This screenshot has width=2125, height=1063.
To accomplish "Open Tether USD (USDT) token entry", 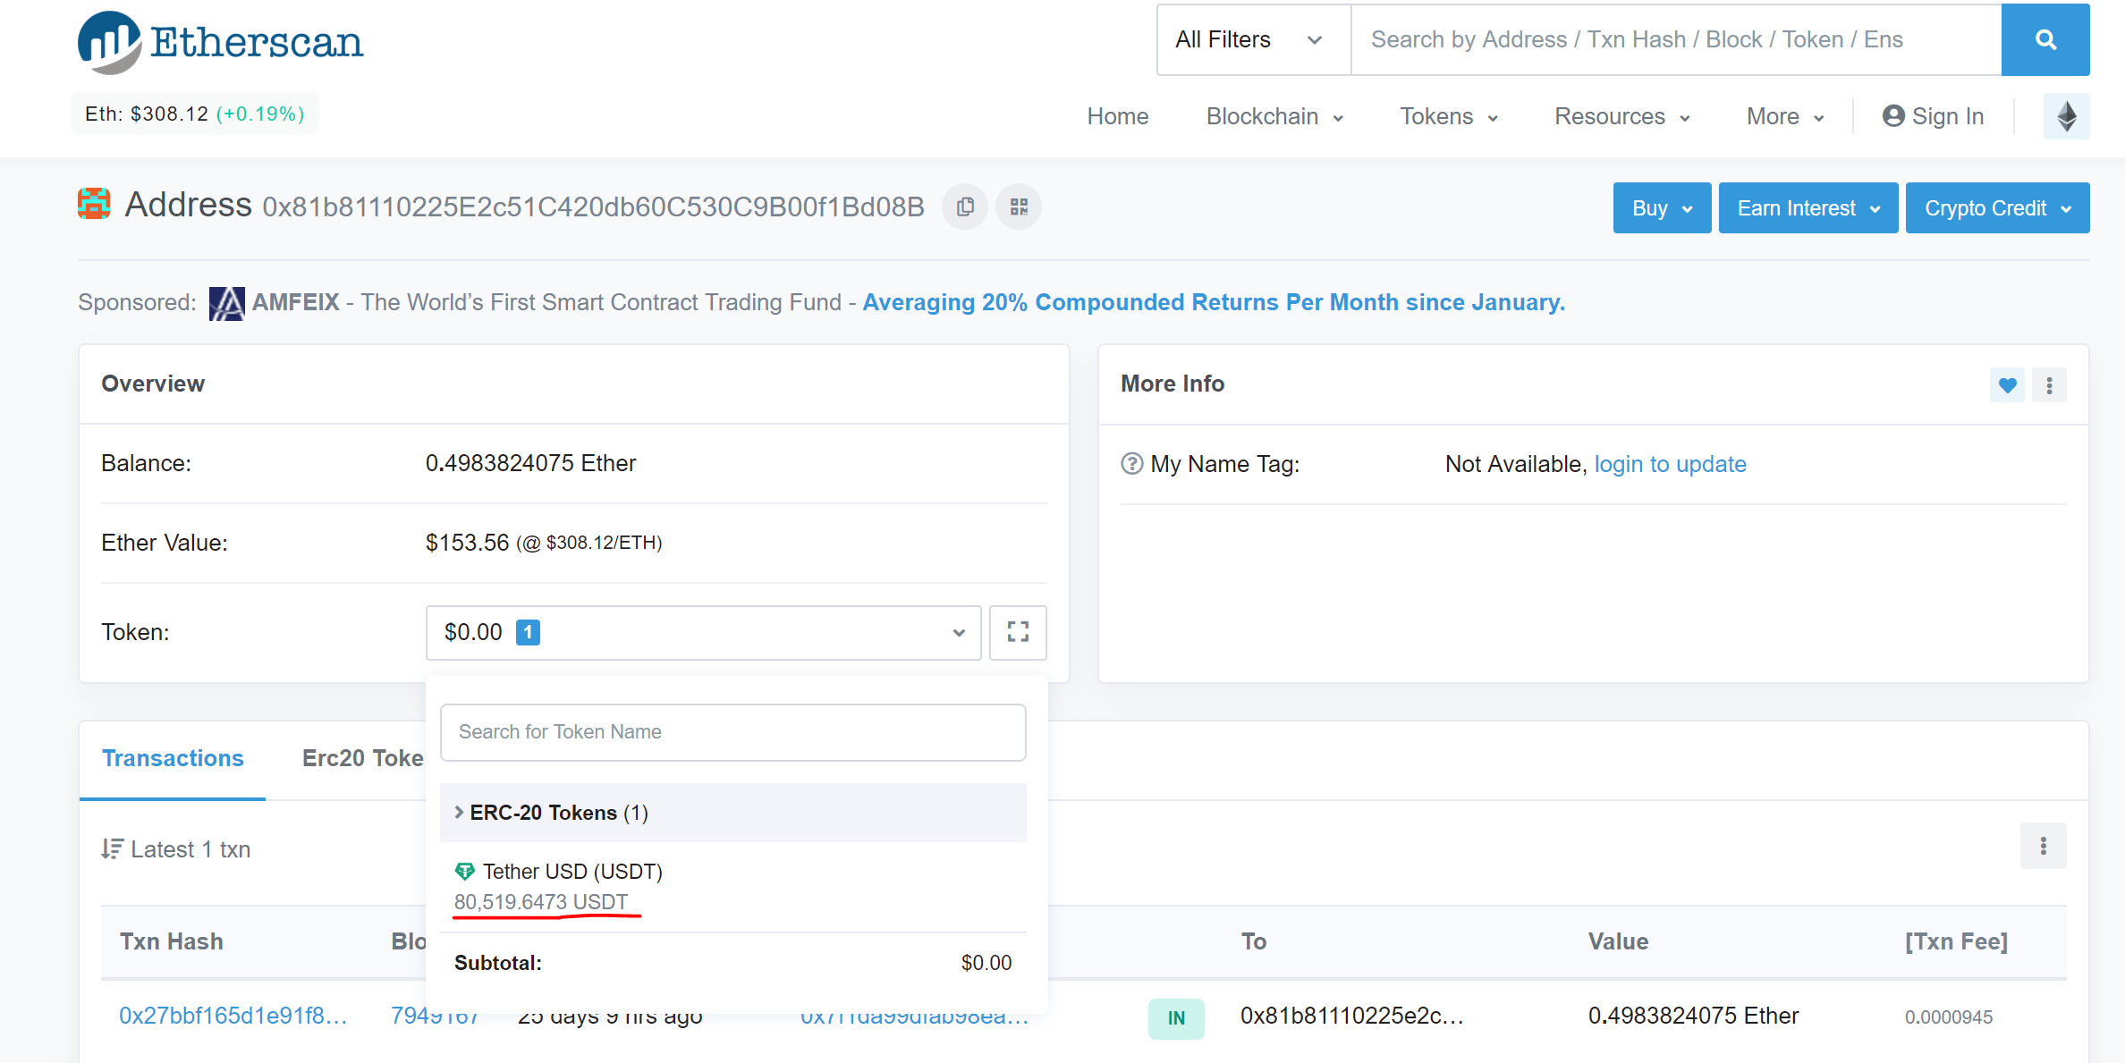I will pos(572,871).
